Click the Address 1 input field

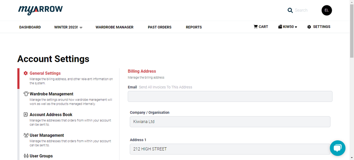(x=230, y=149)
